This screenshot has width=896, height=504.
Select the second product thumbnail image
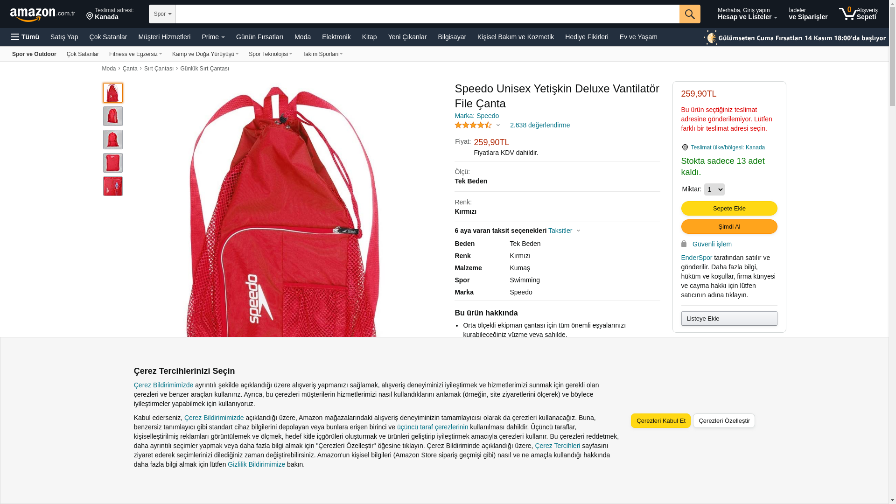pos(113,116)
